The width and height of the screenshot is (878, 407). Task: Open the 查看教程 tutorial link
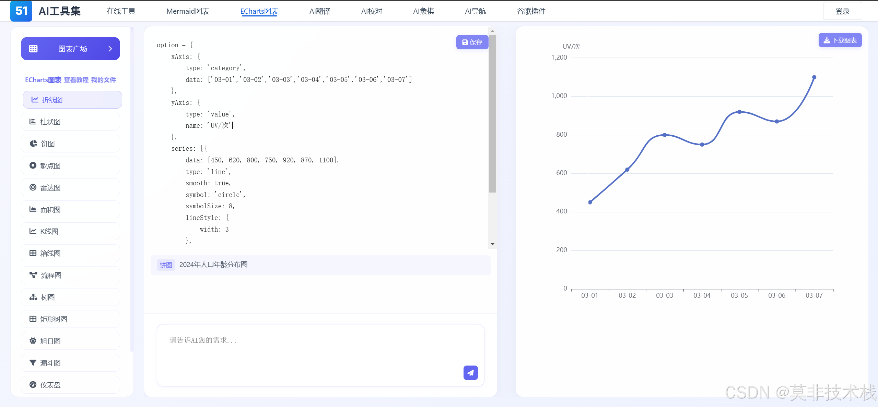tap(76, 80)
